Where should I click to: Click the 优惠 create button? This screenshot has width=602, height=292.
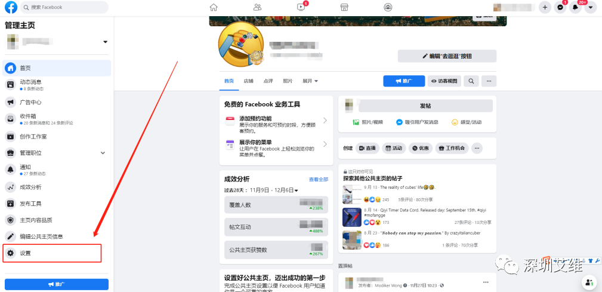(421, 148)
